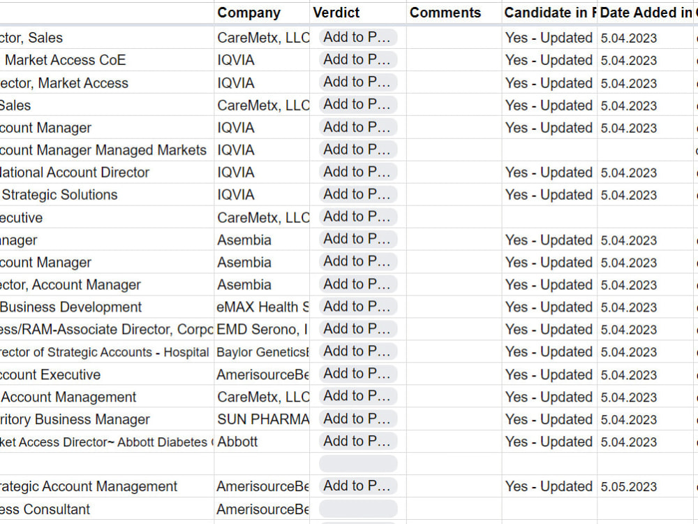Screen dimensions: 698x524
Task: Open Verdict dropdown for Director, Sales row
Action: tap(358, 38)
